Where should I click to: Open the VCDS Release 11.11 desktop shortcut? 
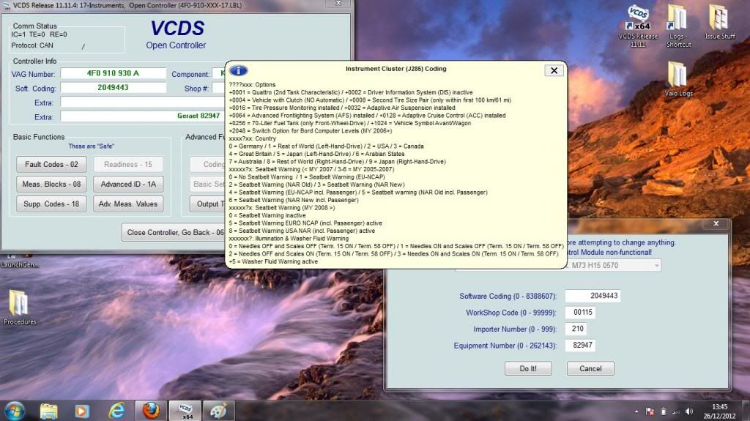(638, 26)
